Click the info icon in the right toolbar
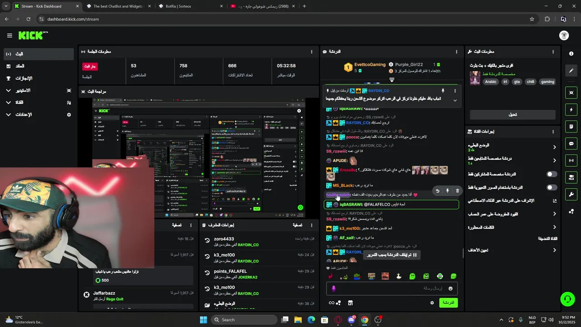This screenshot has width=581, height=327. point(571,54)
